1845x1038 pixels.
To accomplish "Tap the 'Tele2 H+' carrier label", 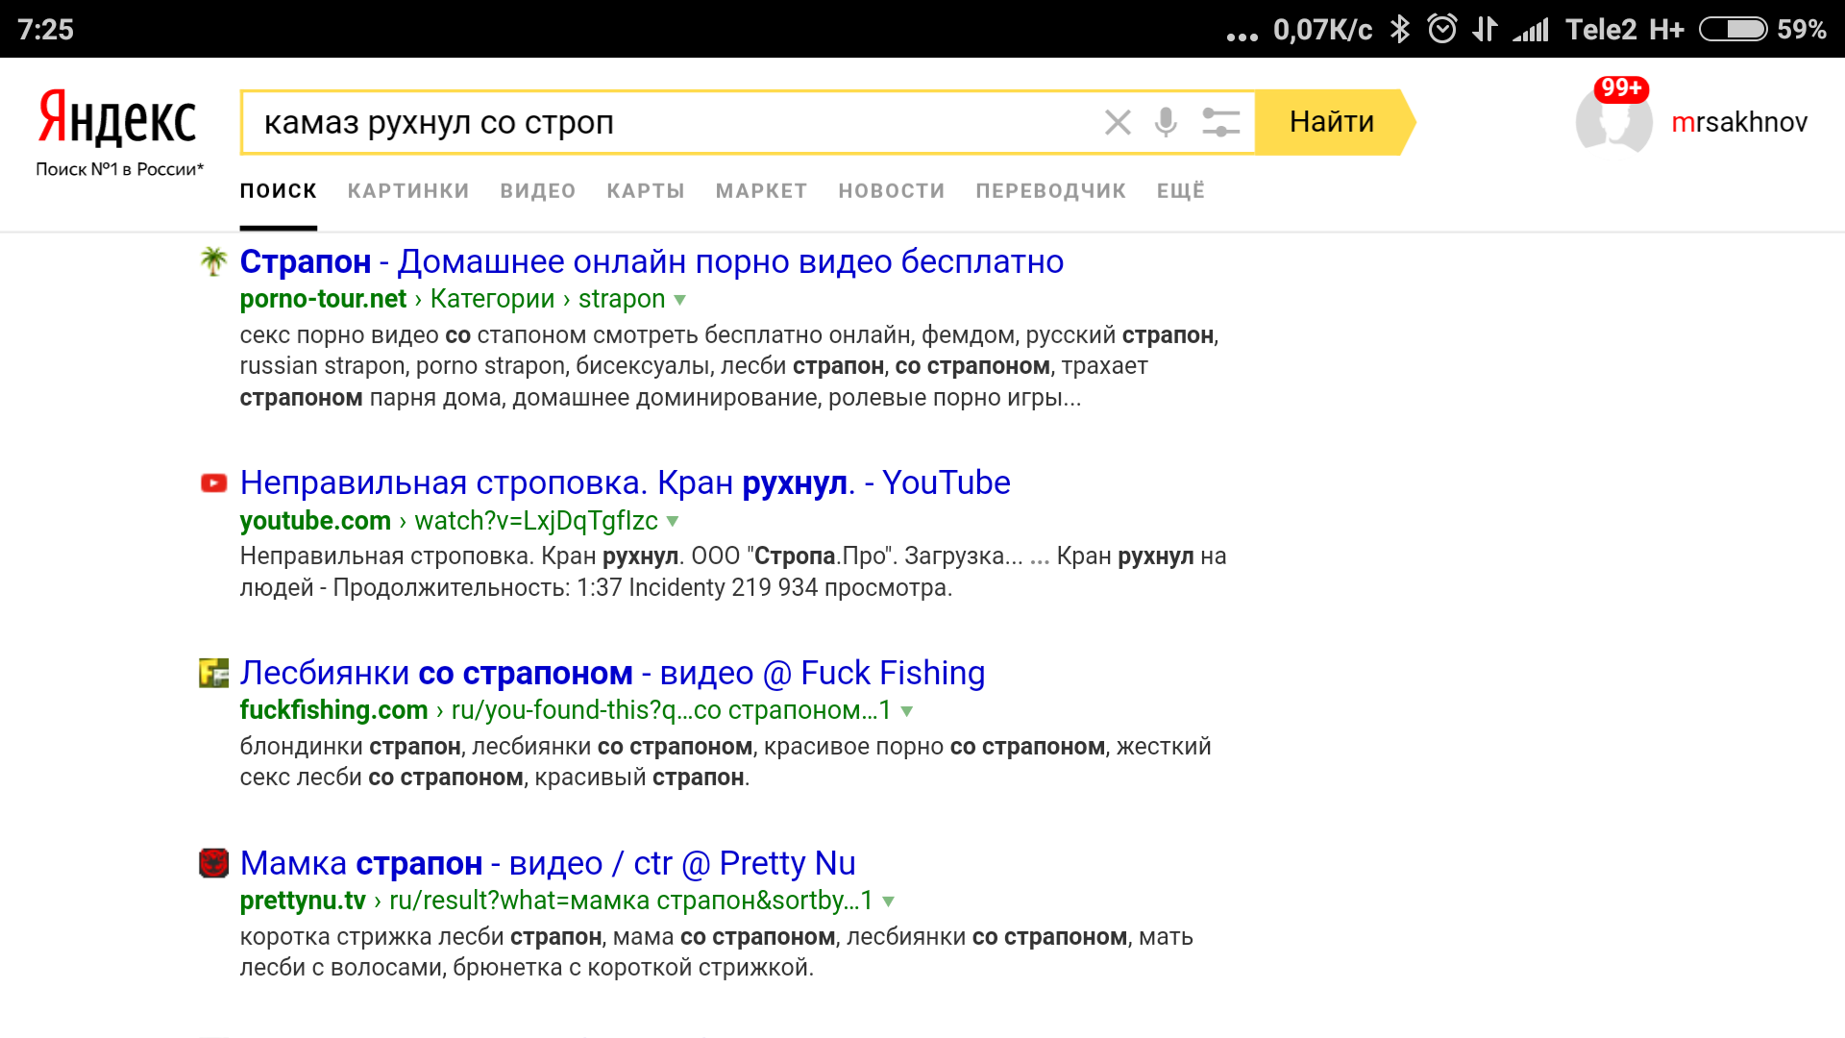I will [x=1625, y=30].
